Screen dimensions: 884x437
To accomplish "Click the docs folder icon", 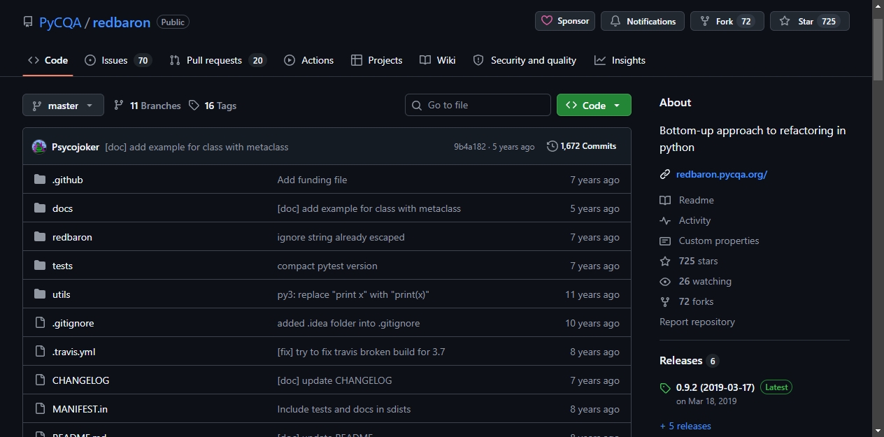I will 40,208.
